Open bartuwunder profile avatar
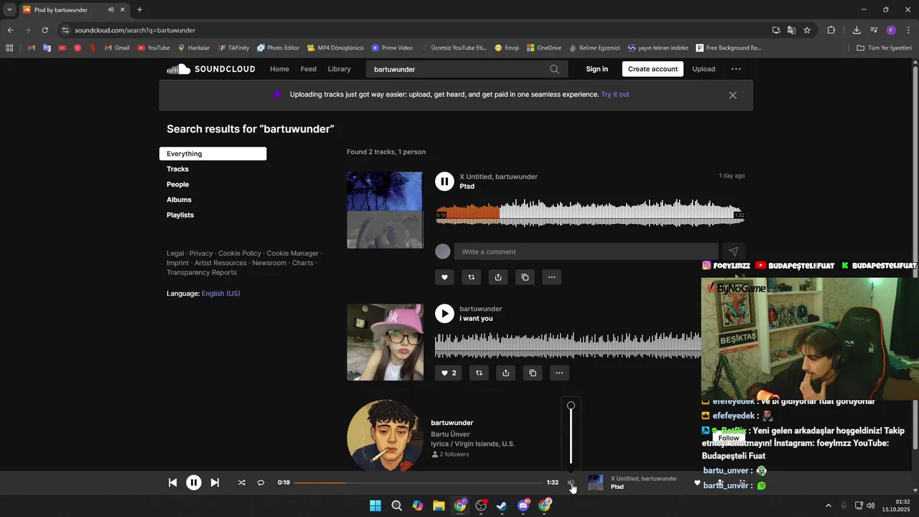 coord(385,436)
